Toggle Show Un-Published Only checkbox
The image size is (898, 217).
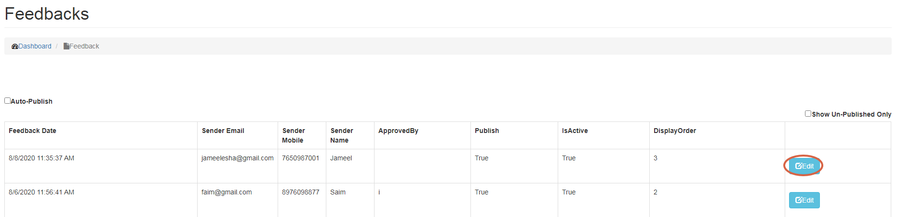(x=808, y=114)
